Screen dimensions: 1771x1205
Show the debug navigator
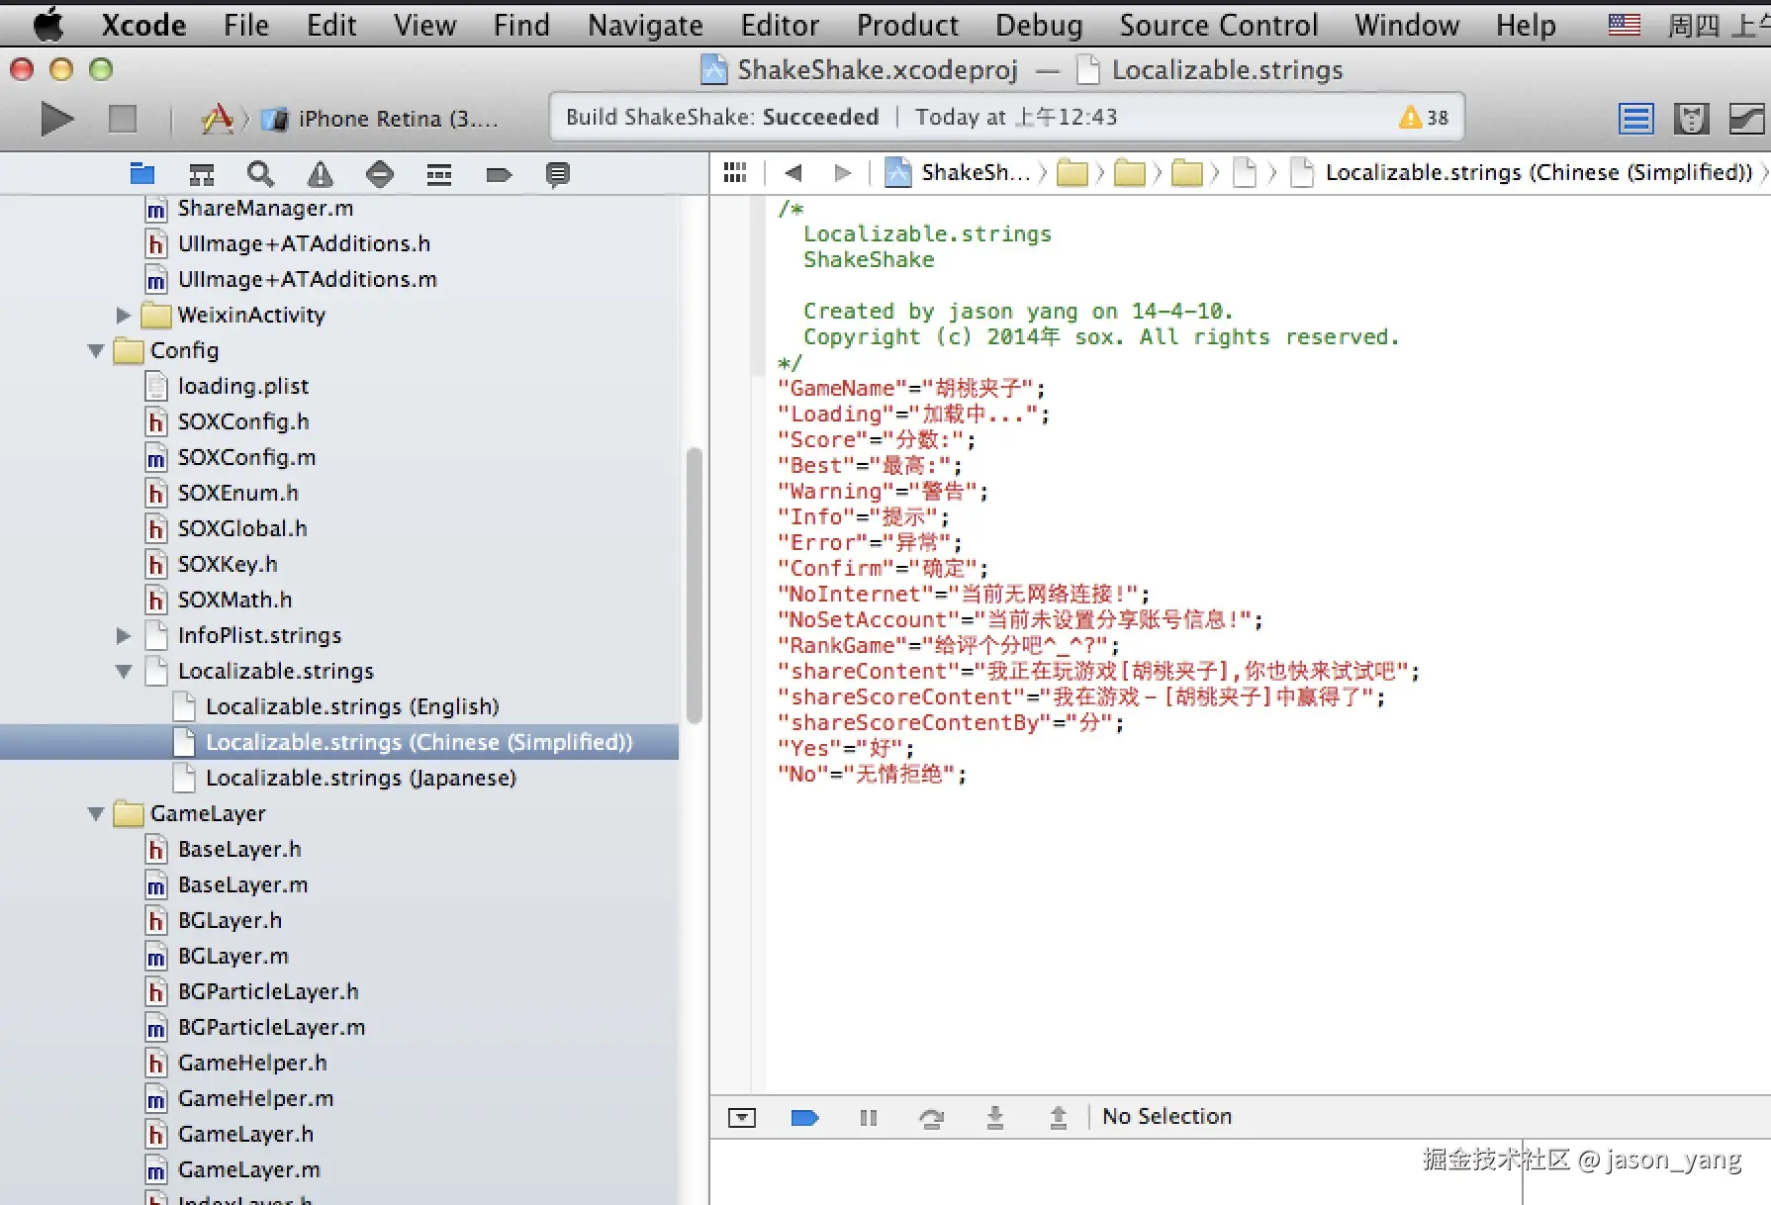[x=439, y=174]
